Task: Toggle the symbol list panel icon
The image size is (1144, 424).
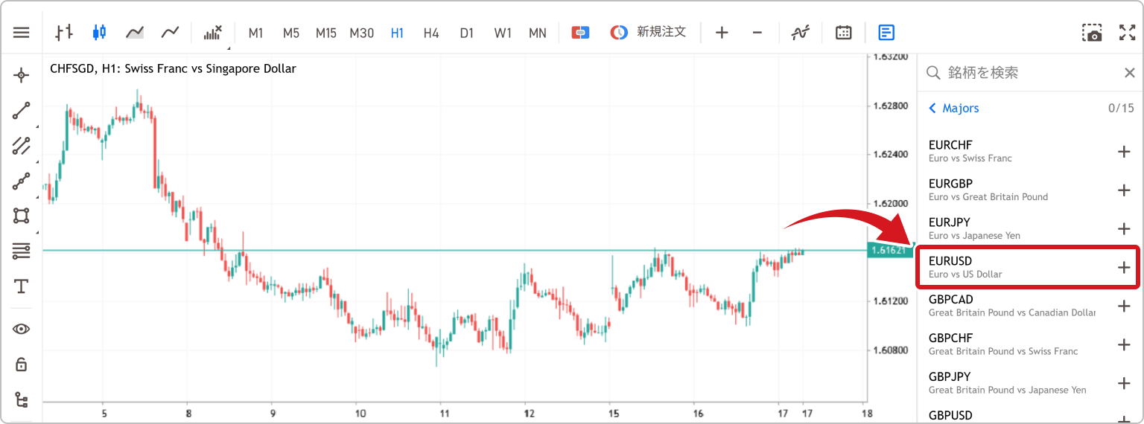Action: [886, 33]
